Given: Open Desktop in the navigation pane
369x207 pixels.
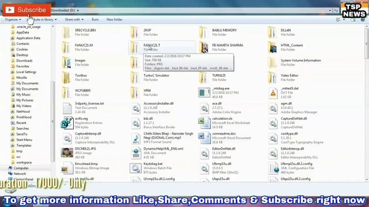Looking at the screenshot, I should 22,55.
